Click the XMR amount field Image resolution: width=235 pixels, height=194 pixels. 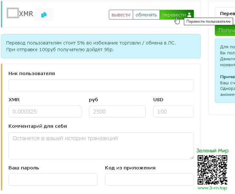click(x=45, y=112)
